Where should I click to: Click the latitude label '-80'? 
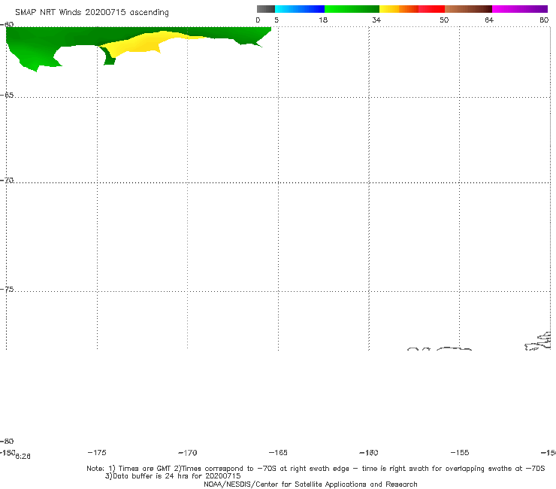[7, 441]
